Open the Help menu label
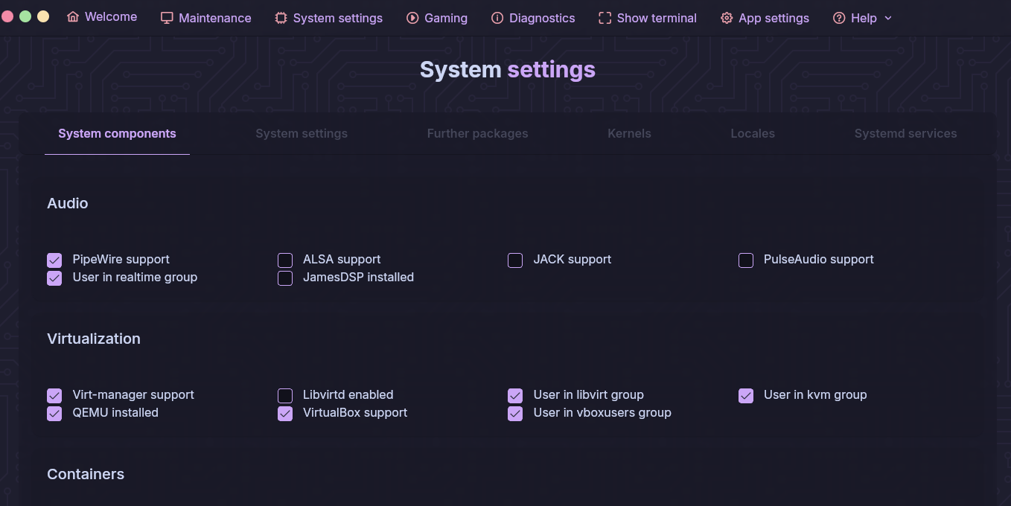The width and height of the screenshot is (1011, 506). tap(864, 18)
